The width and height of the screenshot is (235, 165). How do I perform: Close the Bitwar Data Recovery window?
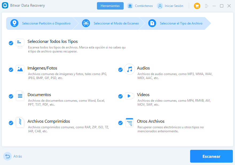(x=229, y=6)
